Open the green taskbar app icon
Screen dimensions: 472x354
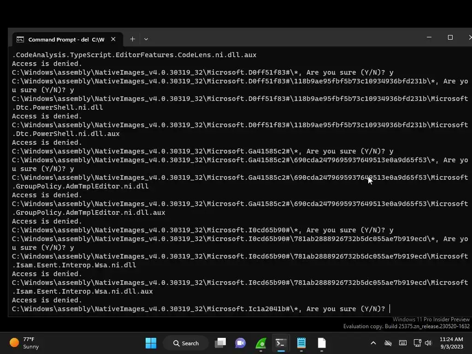261,343
